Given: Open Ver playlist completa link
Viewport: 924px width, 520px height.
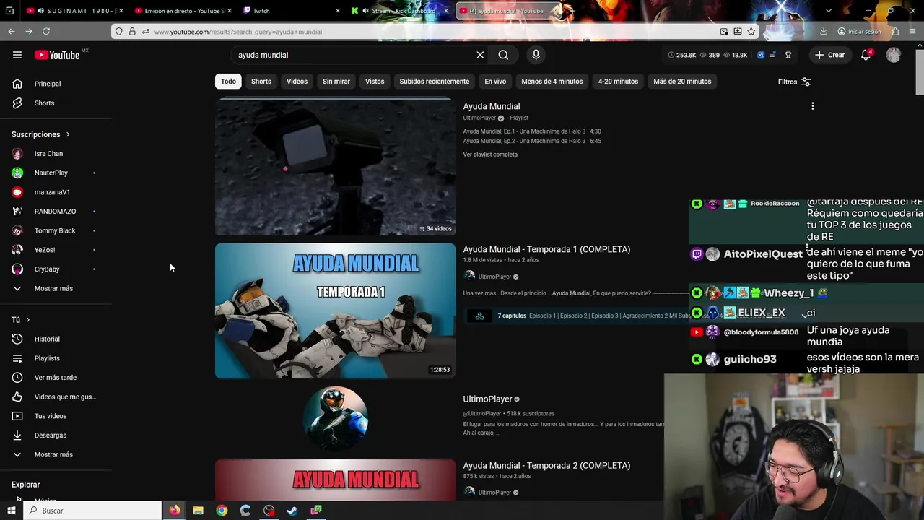Looking at the screenshot, I should point(490,155).
